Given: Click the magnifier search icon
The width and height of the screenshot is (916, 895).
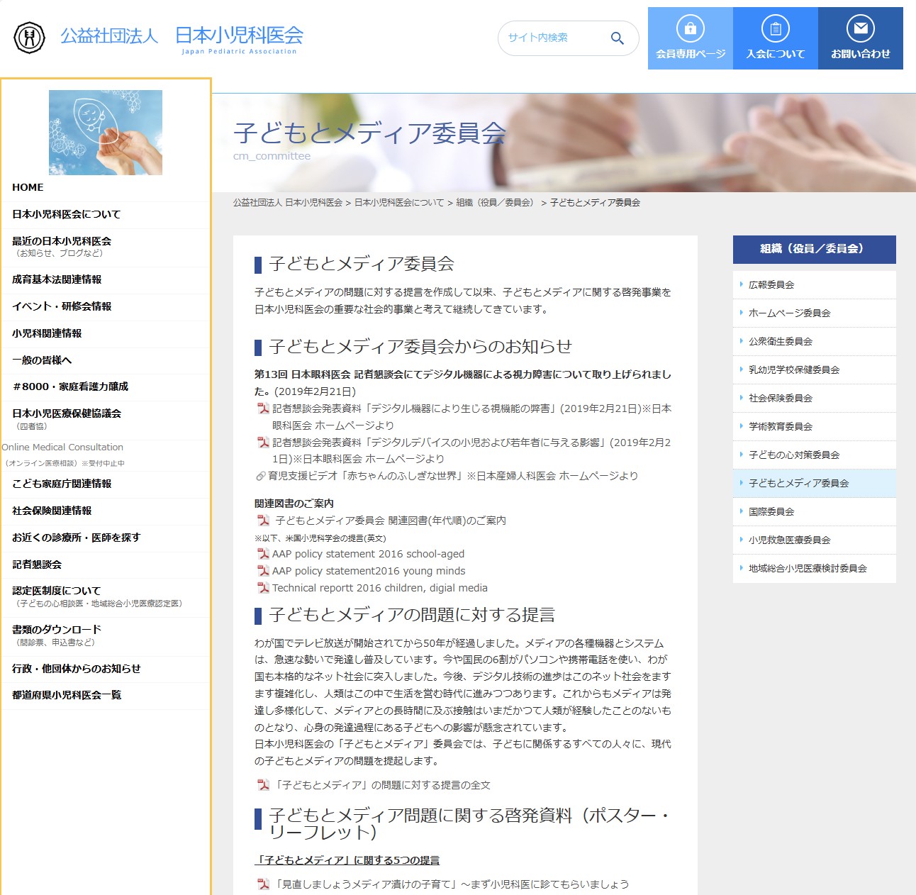Looking at the screenshot, I should click(x=618, y=38).
